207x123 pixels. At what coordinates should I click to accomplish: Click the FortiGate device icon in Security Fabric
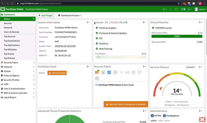(x=97, y=72)
